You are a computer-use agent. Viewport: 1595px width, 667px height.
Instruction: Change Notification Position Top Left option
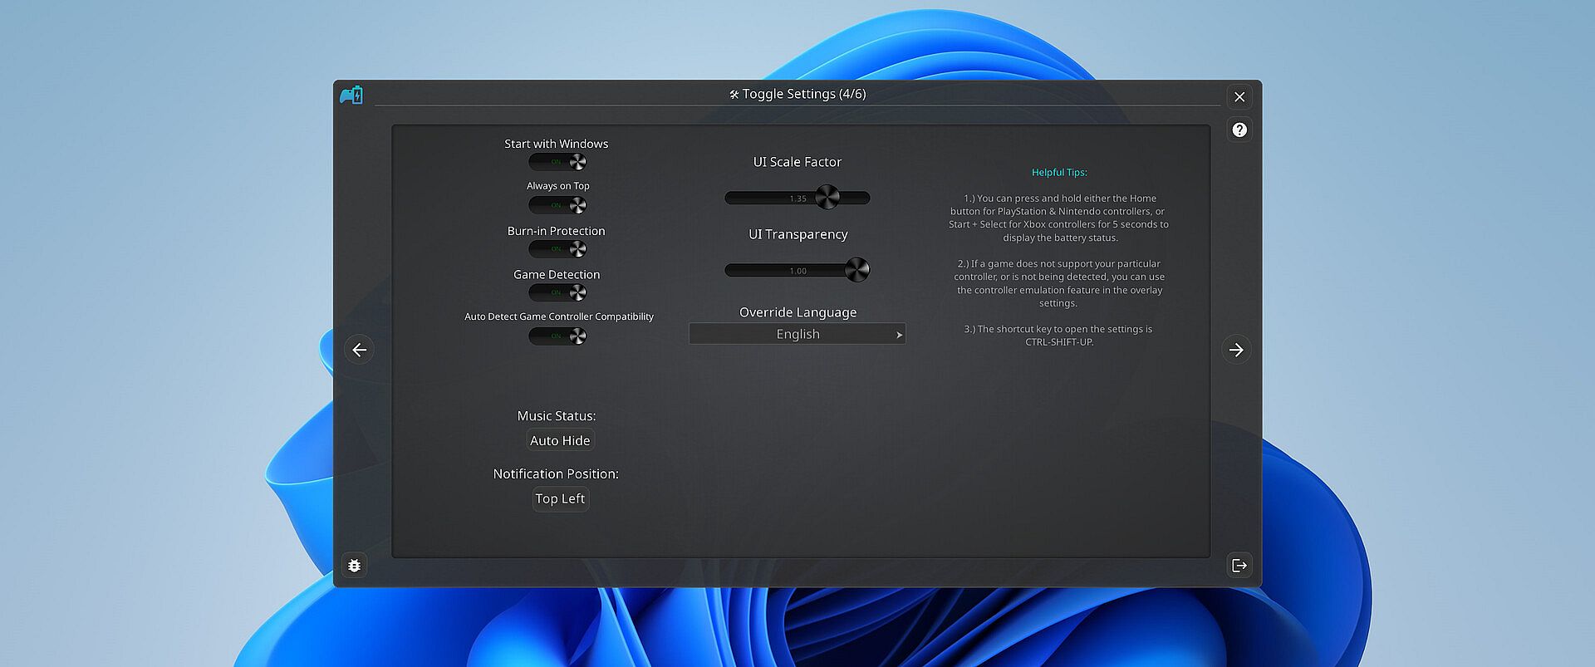(x=560, y=498)
